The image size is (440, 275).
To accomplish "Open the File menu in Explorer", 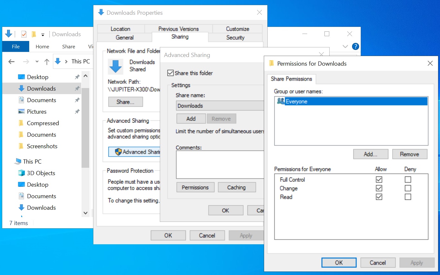I will [16, 46].
